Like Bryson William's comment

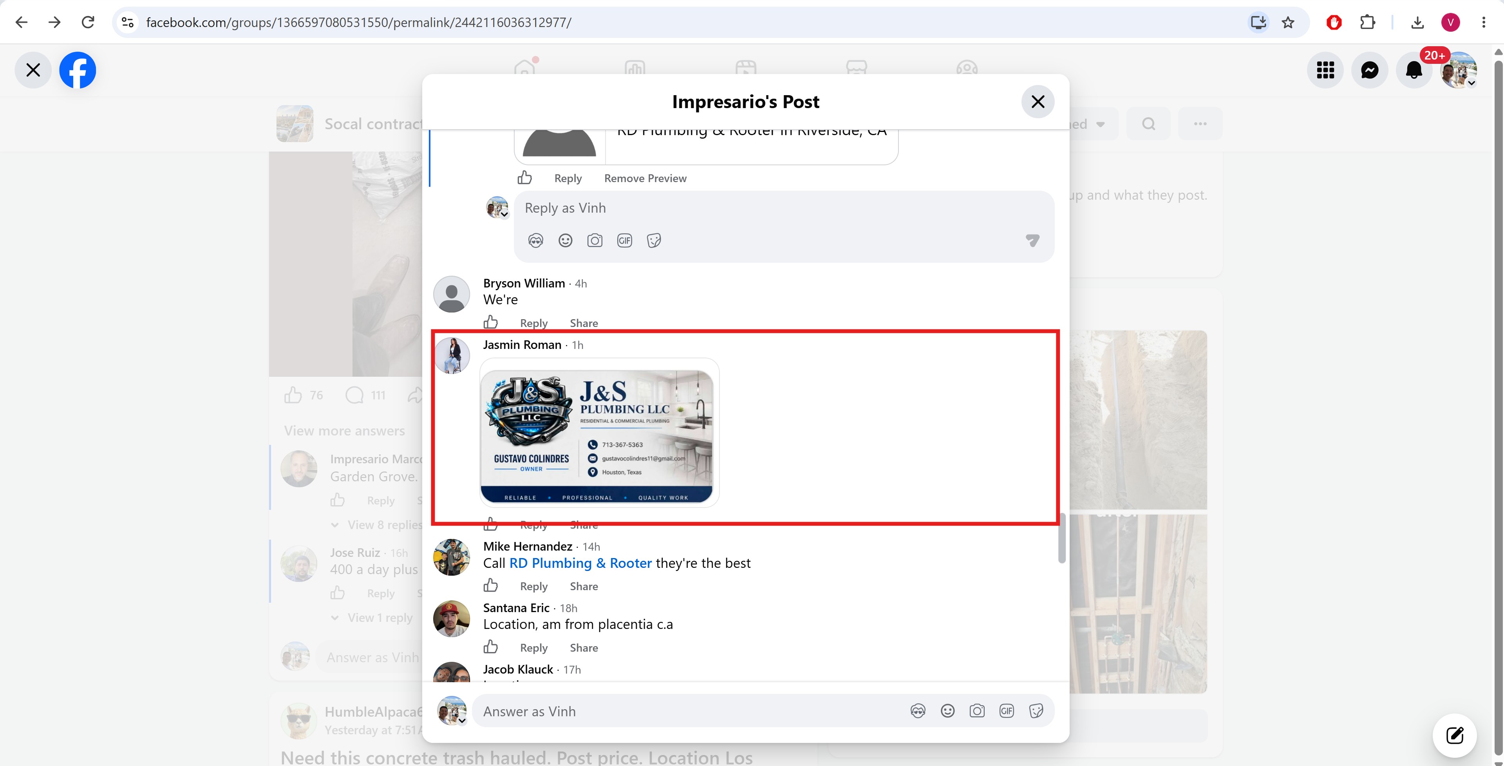tap(490, 322)
